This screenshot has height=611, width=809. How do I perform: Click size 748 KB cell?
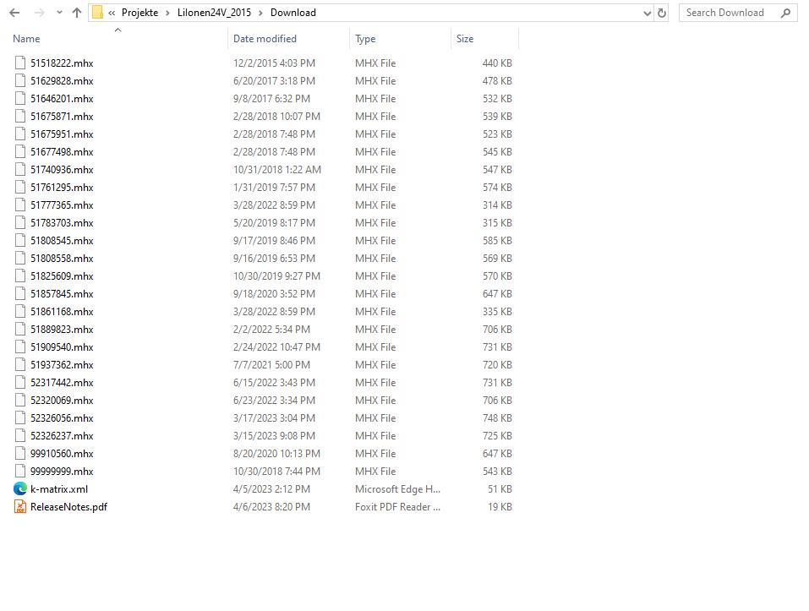click(x=497, y=418)
